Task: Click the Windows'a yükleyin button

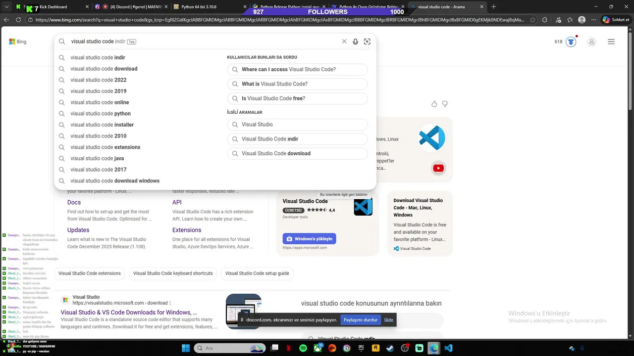Action: (x=309, y=239)
